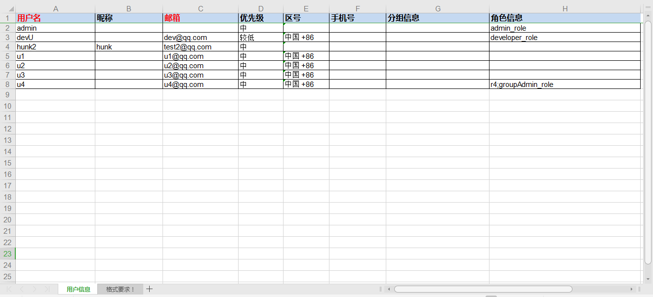Click the 邮箱 header cell
653x297 pixels.
coord(200,18)
